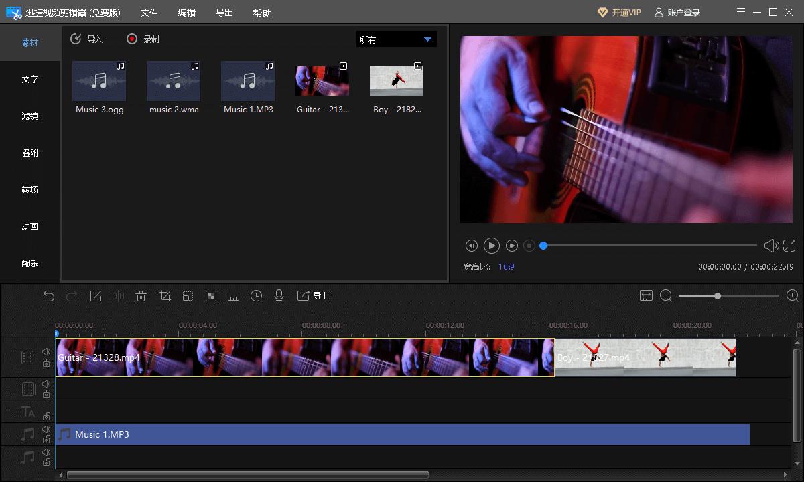
Task: Start voiceover with microphone icon
Action: coord(279,296)
